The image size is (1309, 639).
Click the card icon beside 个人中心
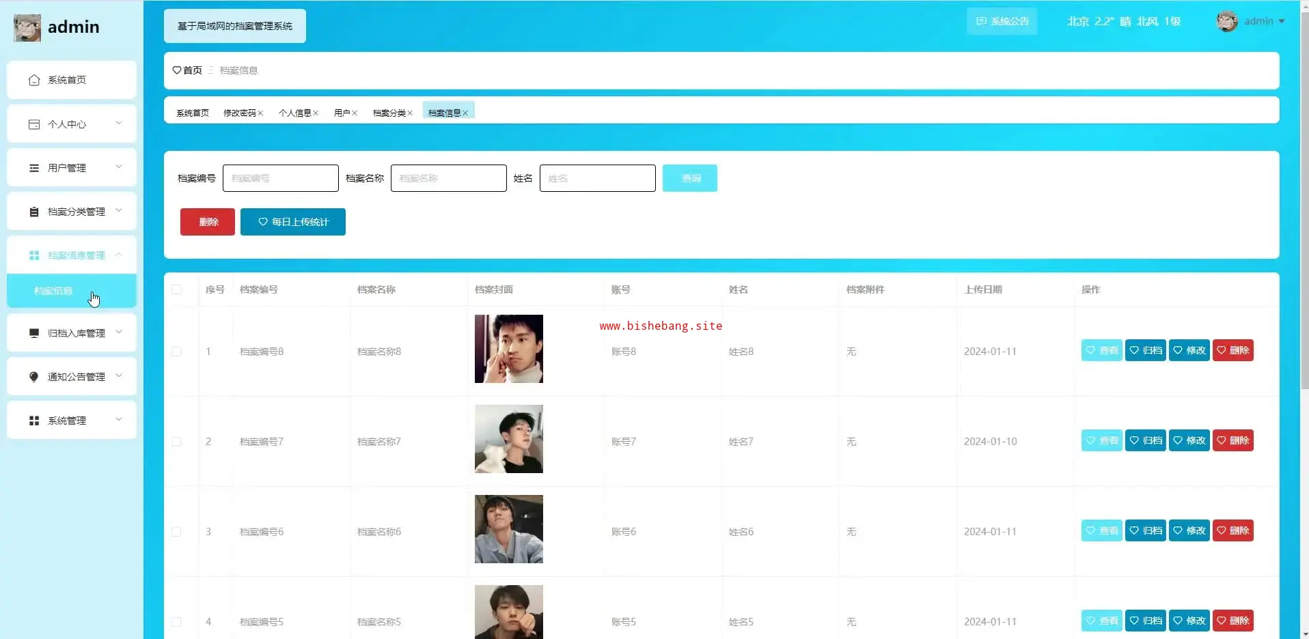tap(34, 124)
